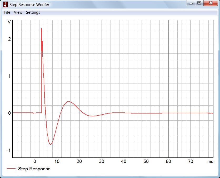220x178 pixels.
Task: Open the File menu
Action: (x=7, y=12)
